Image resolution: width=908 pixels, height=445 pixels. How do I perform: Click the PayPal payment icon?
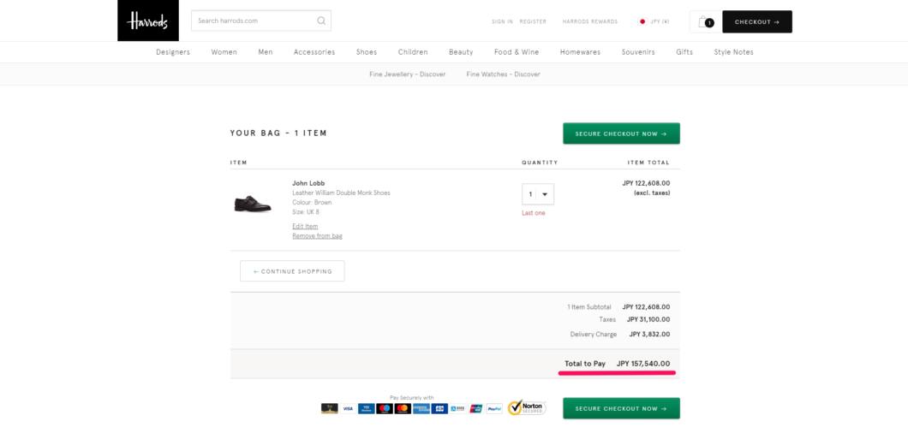494,408
